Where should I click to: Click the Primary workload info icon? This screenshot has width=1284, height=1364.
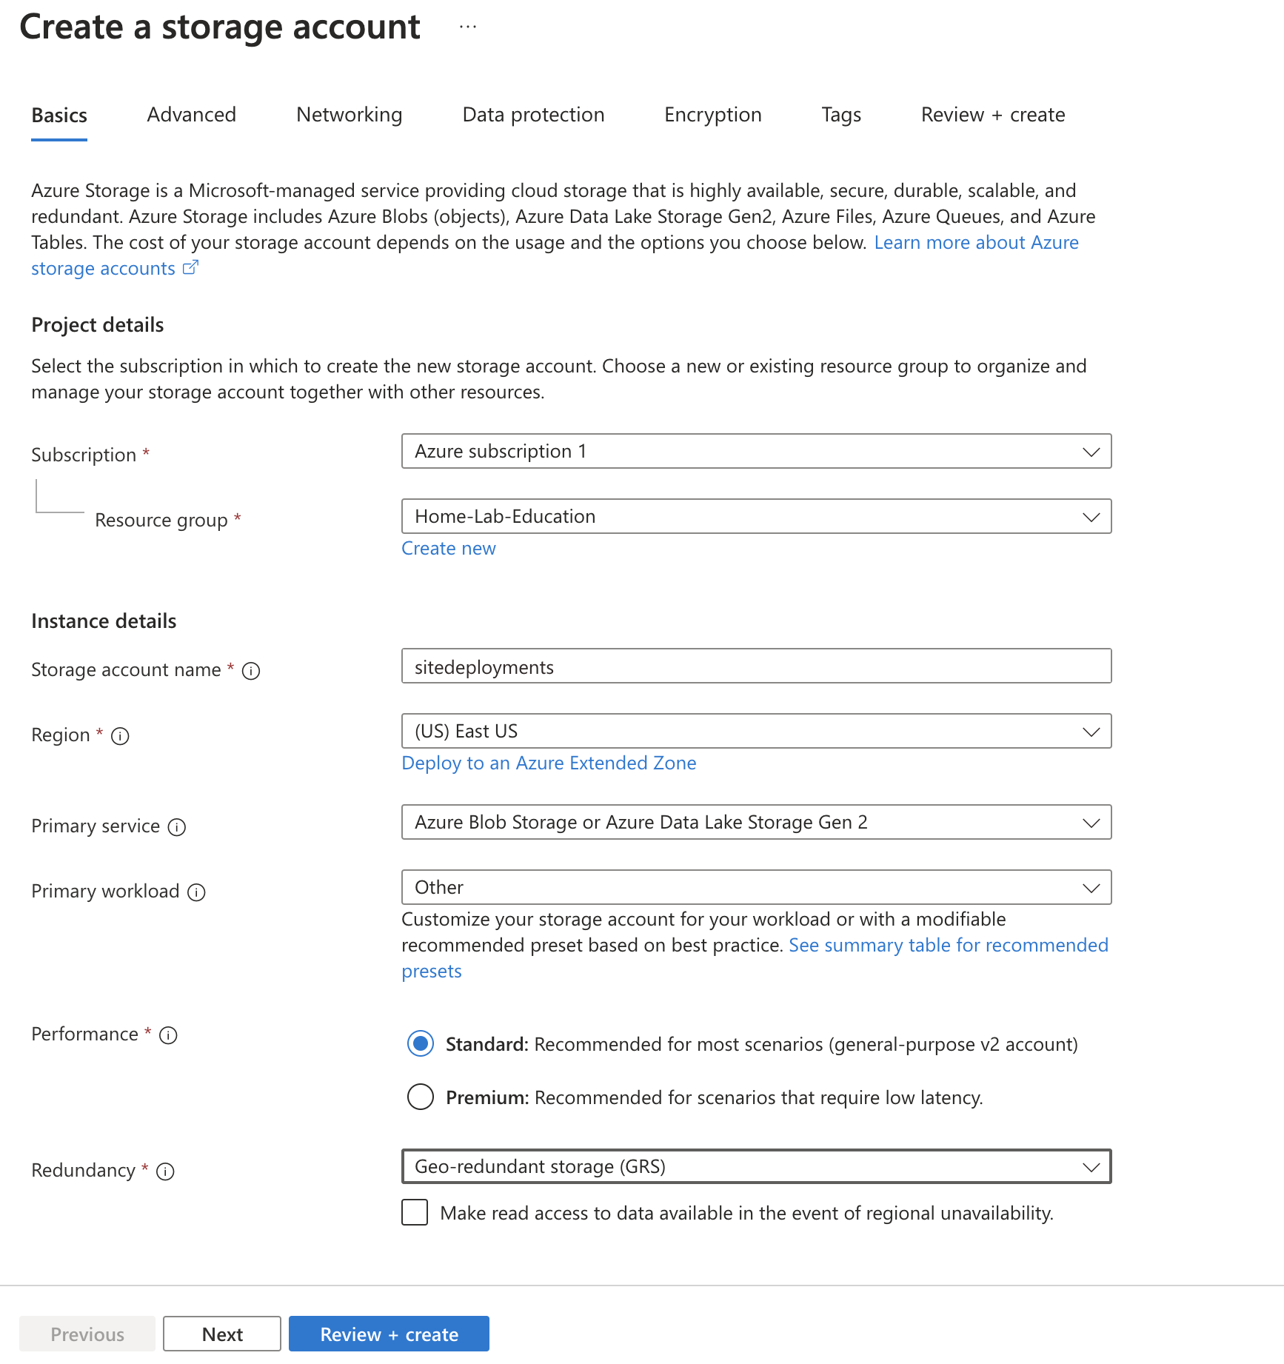coord(196,892)
